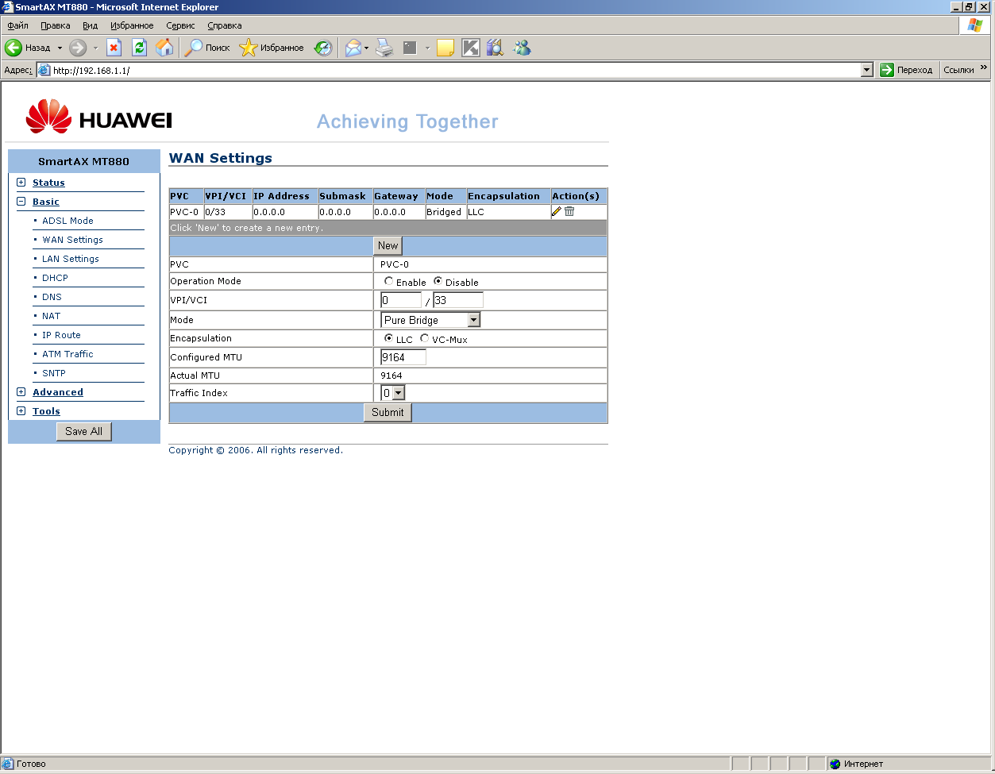
Task: Open the NAT sidebar link
Action: pos(51,316)
